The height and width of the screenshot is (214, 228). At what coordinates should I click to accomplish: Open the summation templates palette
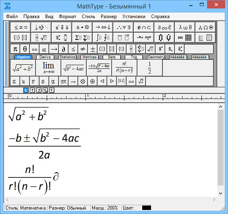(82, 37)
